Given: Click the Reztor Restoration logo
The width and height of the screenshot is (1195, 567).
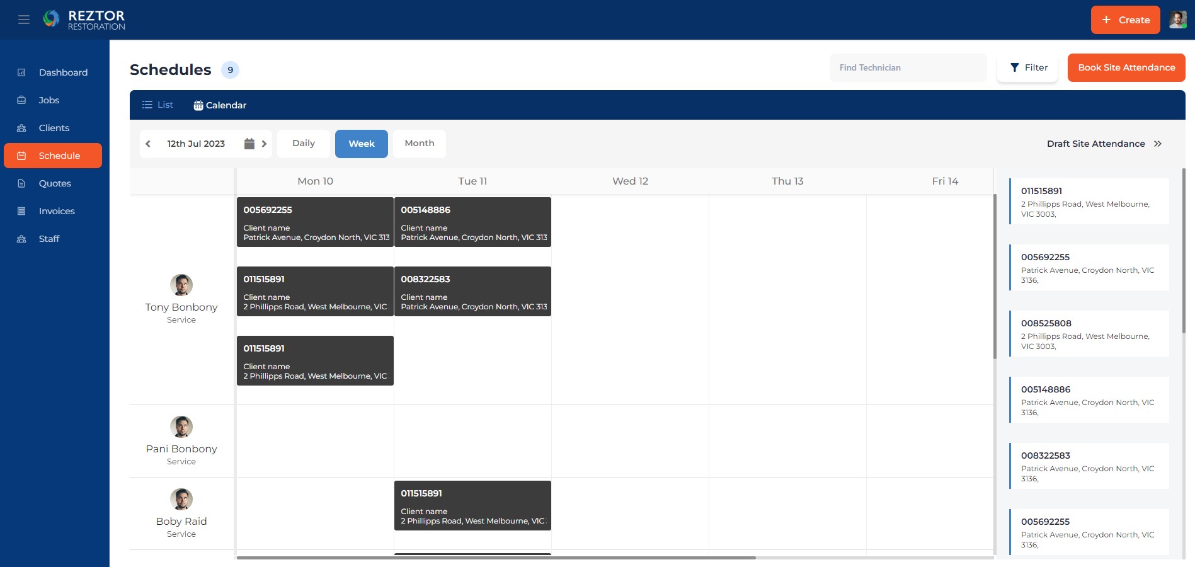Looking at the screenshot, I should [84, 20].
